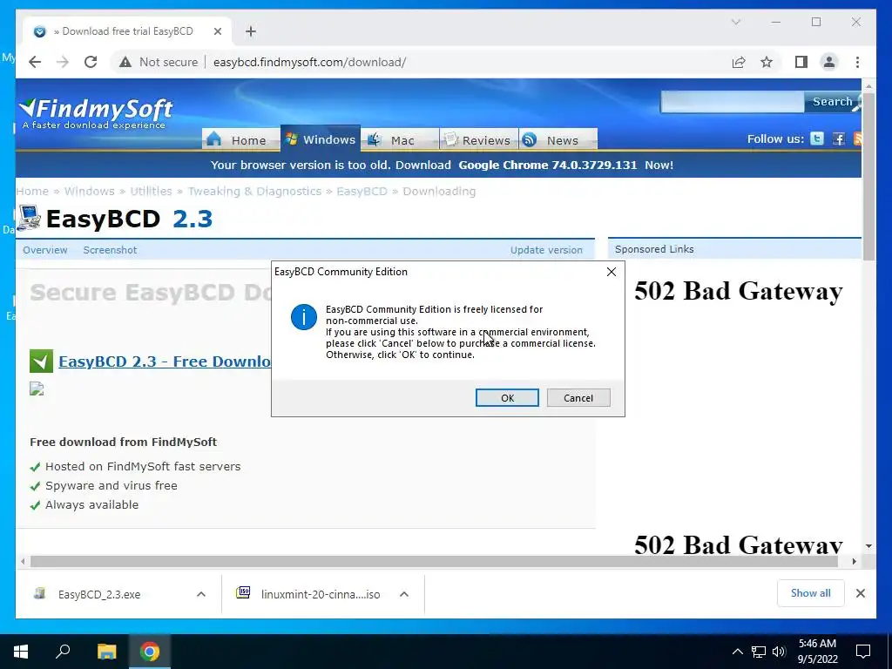Open taskbar search magnifier
The height and width of the screenshot is (669, 892).
pyautogui.click(x=63, y=652)
